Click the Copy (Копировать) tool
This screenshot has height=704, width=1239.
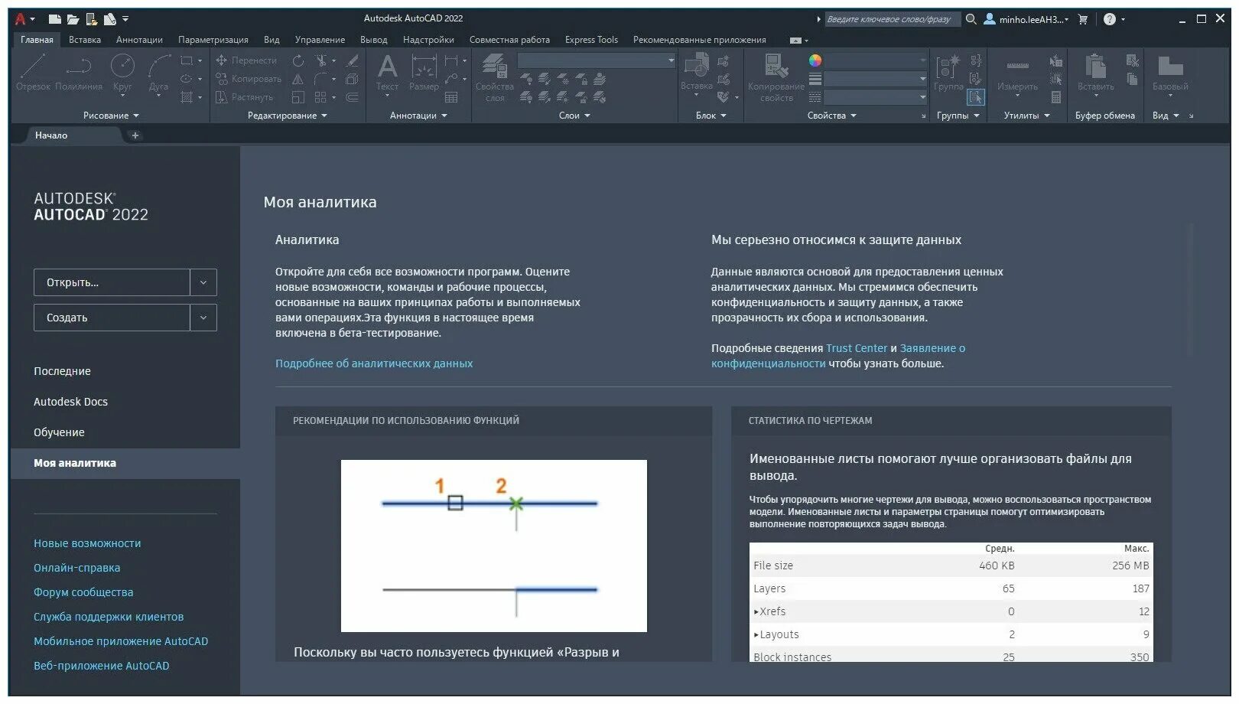coord(248,79)
